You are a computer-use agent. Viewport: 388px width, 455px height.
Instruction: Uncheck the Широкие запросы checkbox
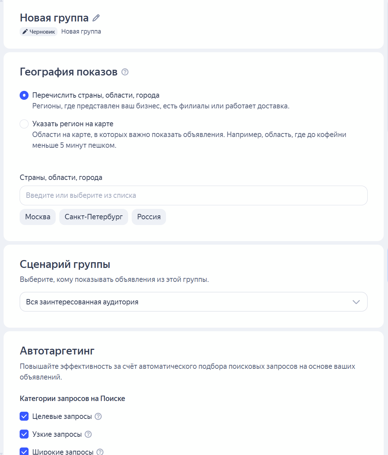coord(24,451)
